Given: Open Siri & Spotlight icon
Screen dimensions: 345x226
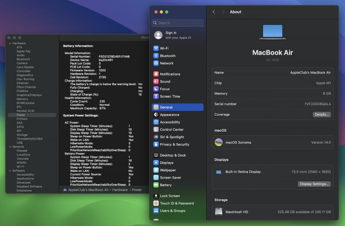Looking at the screenshot, I should coord(156,137).
